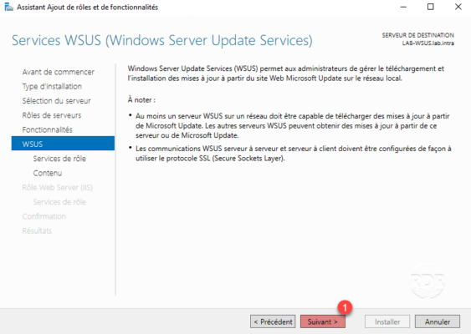Click the SERVEUR DE DESTINATION label

point(417,35)
